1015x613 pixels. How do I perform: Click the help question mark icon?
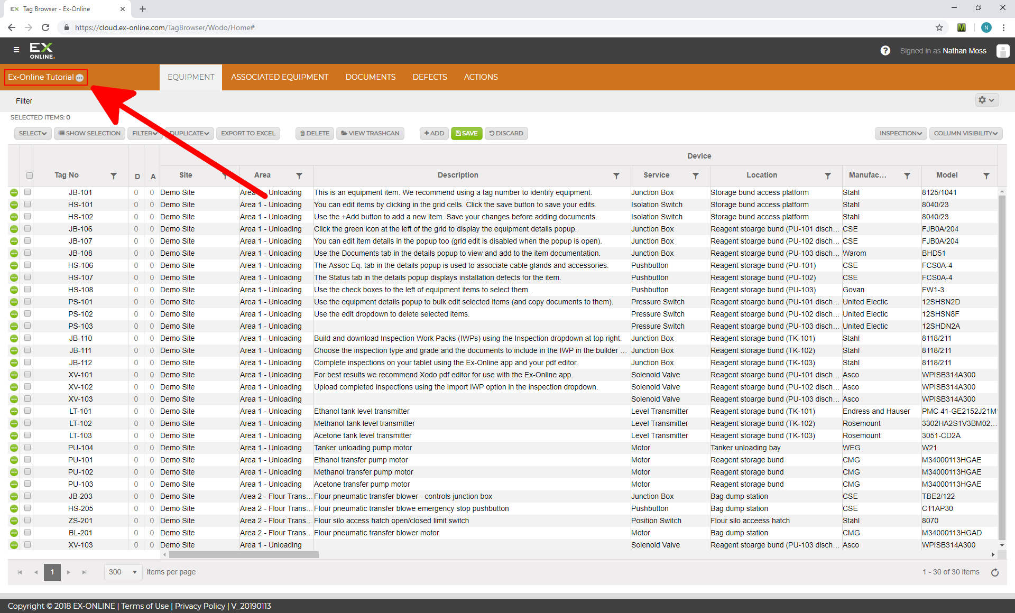click(x=885, y=51)
